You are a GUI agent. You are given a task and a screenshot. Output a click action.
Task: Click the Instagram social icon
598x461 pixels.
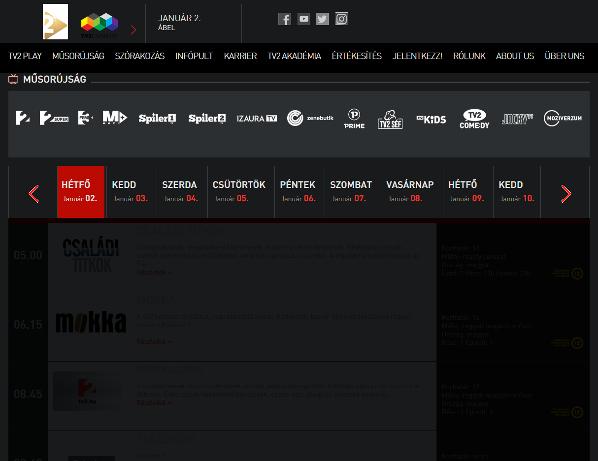(x=341, y=19)
